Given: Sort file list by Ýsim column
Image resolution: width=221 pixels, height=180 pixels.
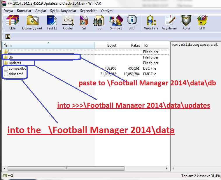Looking at the screenshot, I should pyautogui.click(x=48, y=45).
